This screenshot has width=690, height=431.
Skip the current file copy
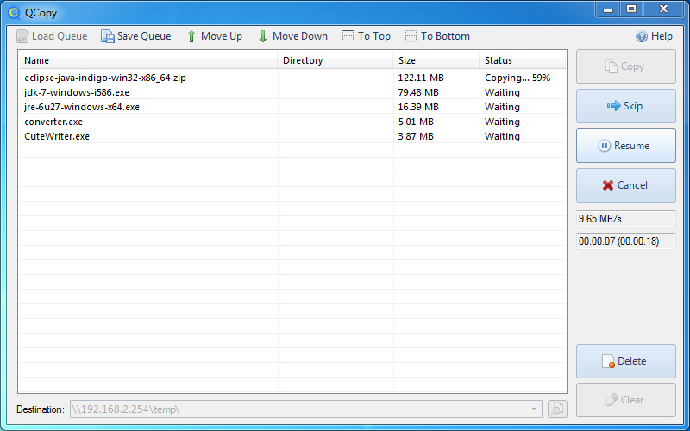tap(625, 106)
